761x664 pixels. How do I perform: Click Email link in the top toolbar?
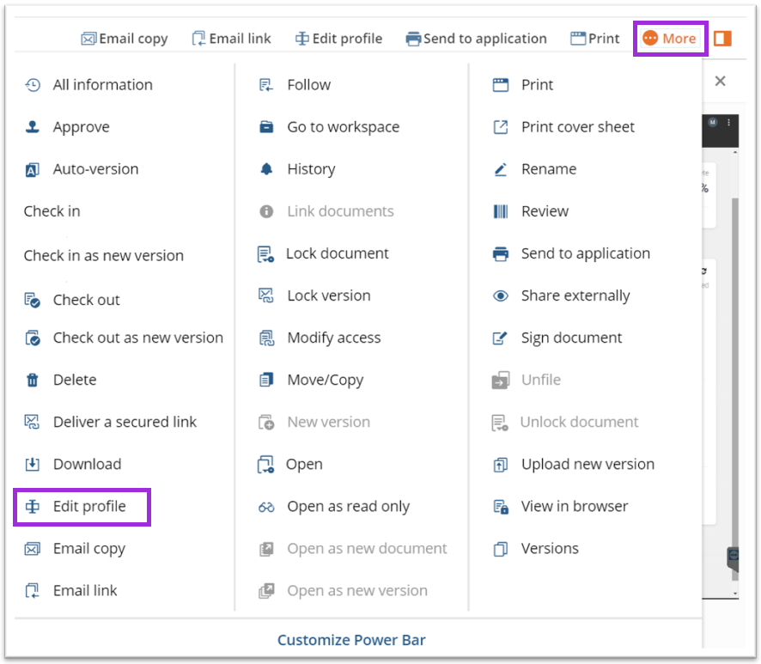pos(232,39)
